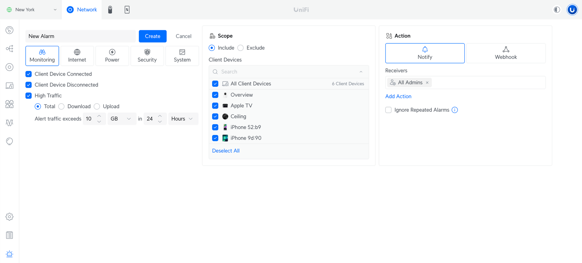Open the logs list icon in the sidebar
The width and height of the screenshot is (582, 263).
[x=9, y=235]
